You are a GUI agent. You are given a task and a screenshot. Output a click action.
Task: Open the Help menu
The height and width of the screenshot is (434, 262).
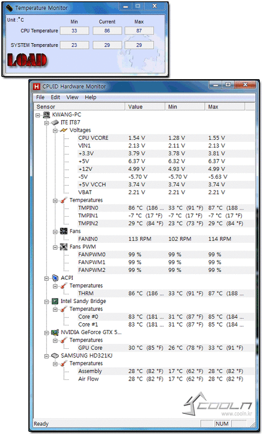(x=91, y=97)
